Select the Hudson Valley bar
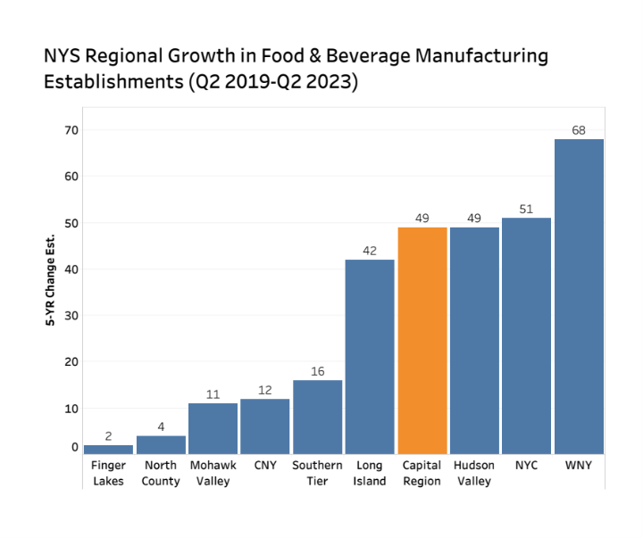The width and height of the screenshot is (643, 538). (474, 340)
